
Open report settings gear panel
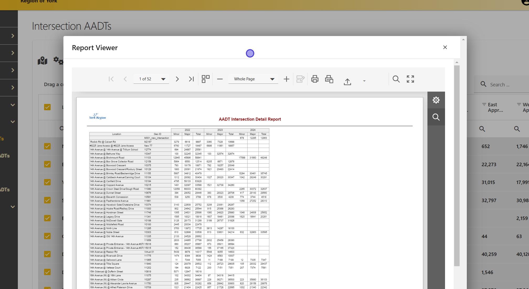click(436, 100)
